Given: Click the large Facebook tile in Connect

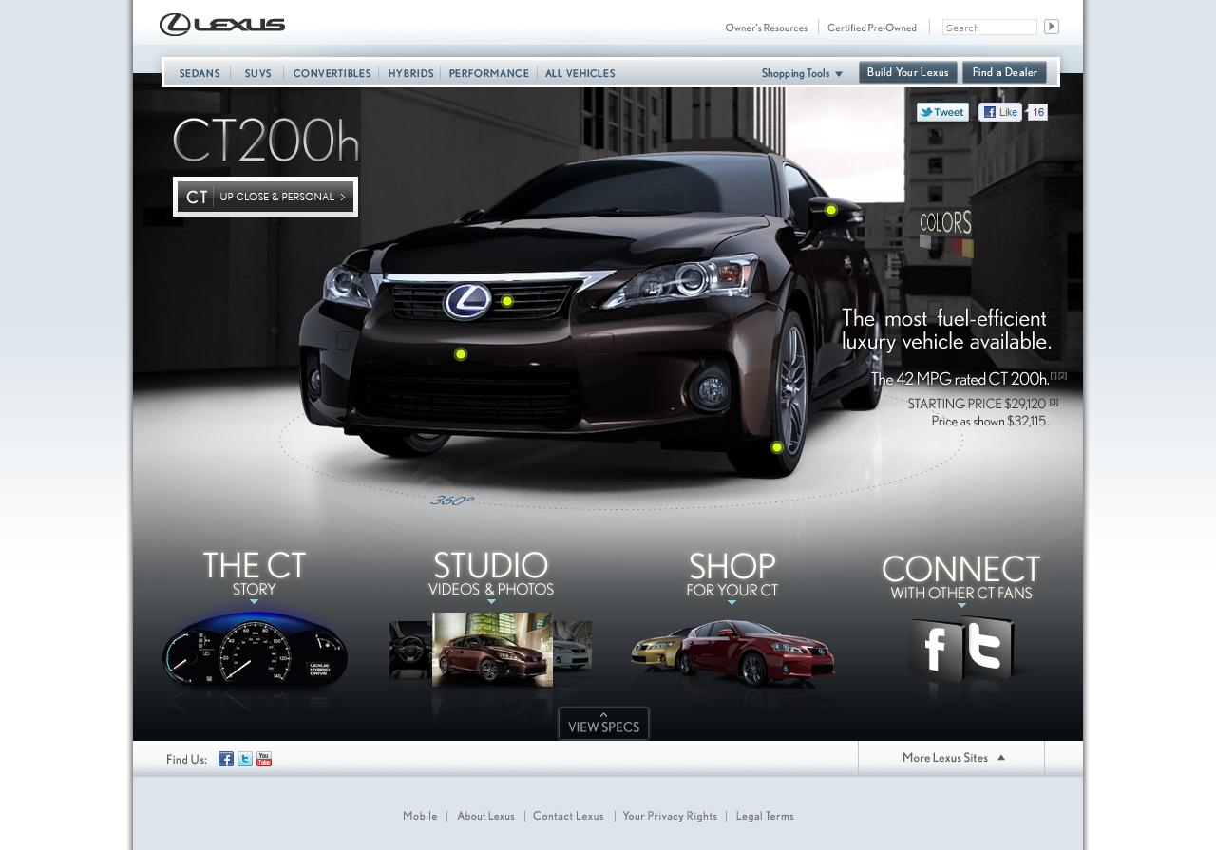Looking at the screenshot, I should click(936, 648).
